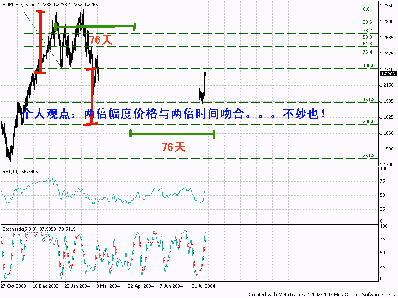This screenshot has width=398, height=298.
Task: Select the Fibonacci 23.6 level label
Action: tap(367, 22)
